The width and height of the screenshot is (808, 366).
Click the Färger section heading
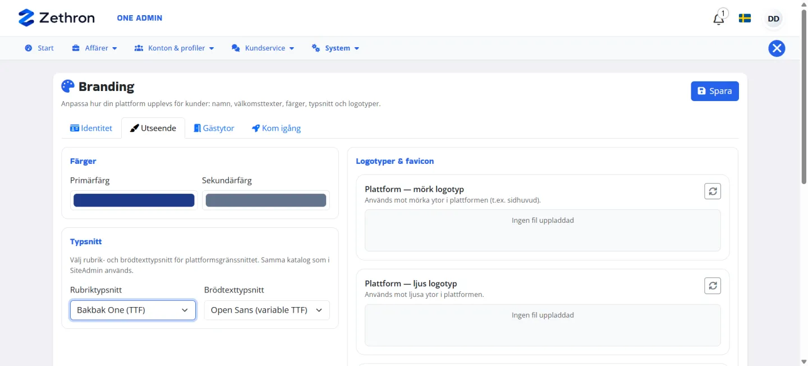(83, 161)
